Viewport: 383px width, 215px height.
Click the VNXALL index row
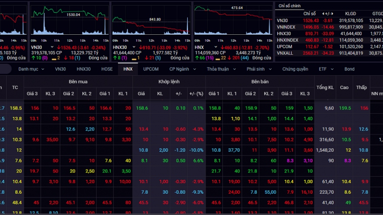[x=285, y=53]
